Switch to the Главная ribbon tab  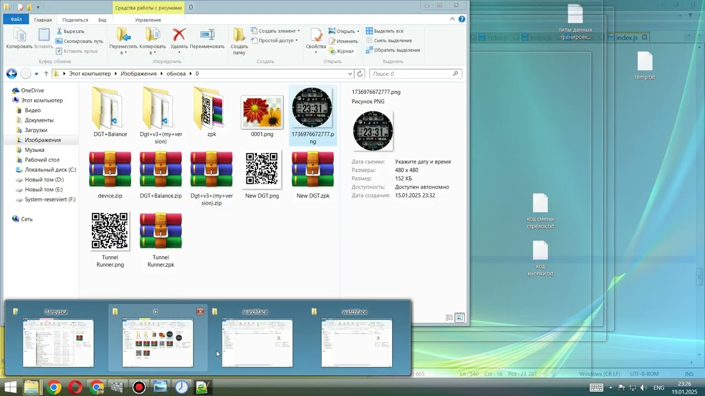(x=43, y=20)
